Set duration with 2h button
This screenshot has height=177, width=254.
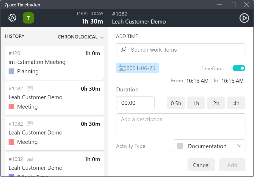[x=216, y=103]
